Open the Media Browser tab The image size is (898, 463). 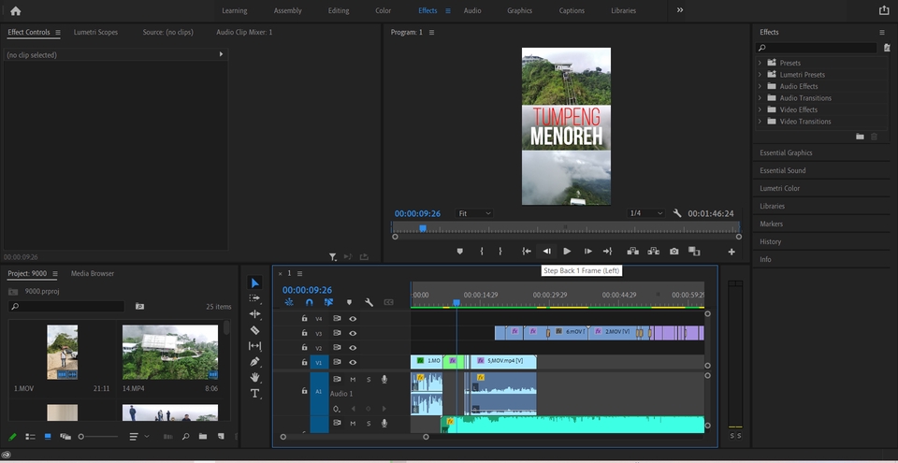pyautogui.click(x=93, y=273)
